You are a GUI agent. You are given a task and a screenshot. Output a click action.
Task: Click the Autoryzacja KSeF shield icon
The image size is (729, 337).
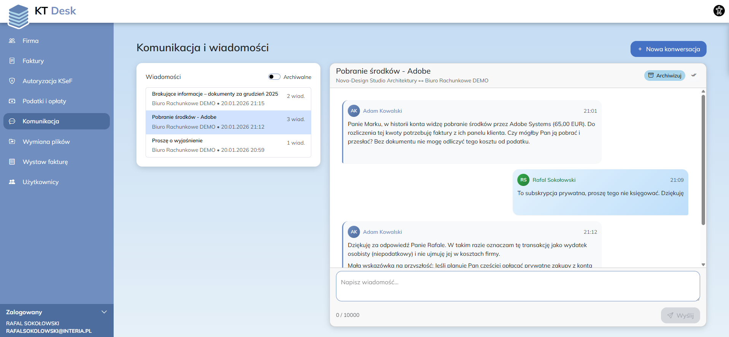12,81
